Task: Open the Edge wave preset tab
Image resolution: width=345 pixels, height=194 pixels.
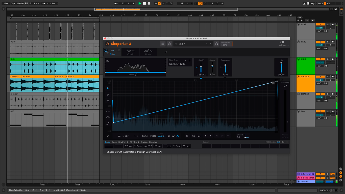Action: coord(114,142)
